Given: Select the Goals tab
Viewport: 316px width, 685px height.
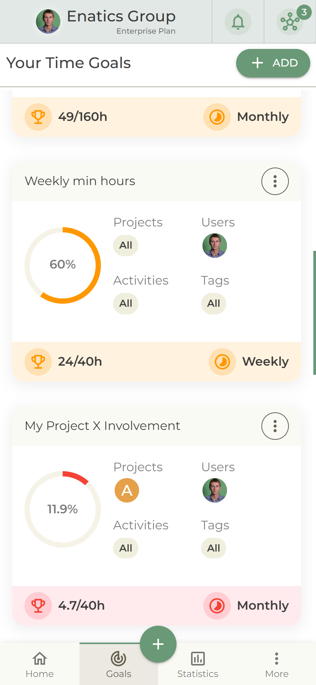Looking at the screenshot, I should tap(118, 664).
